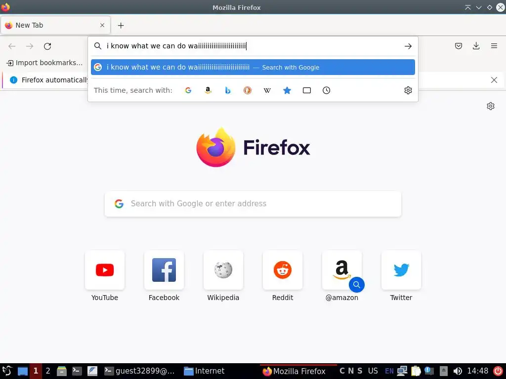Go forward one page

[x=30, y=46]
